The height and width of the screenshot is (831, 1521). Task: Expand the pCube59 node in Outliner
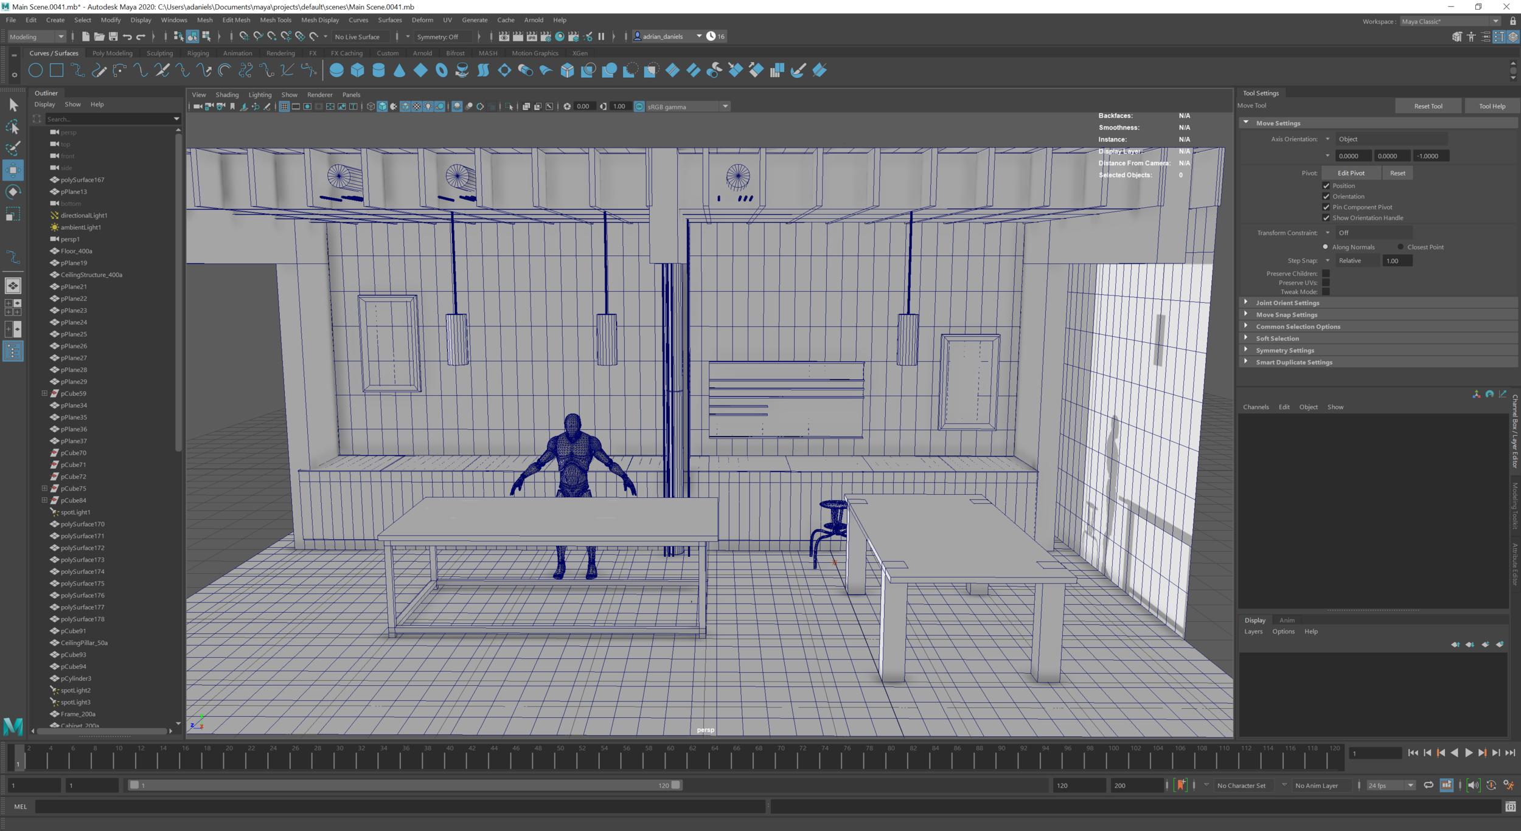click(x=44, y=394)
